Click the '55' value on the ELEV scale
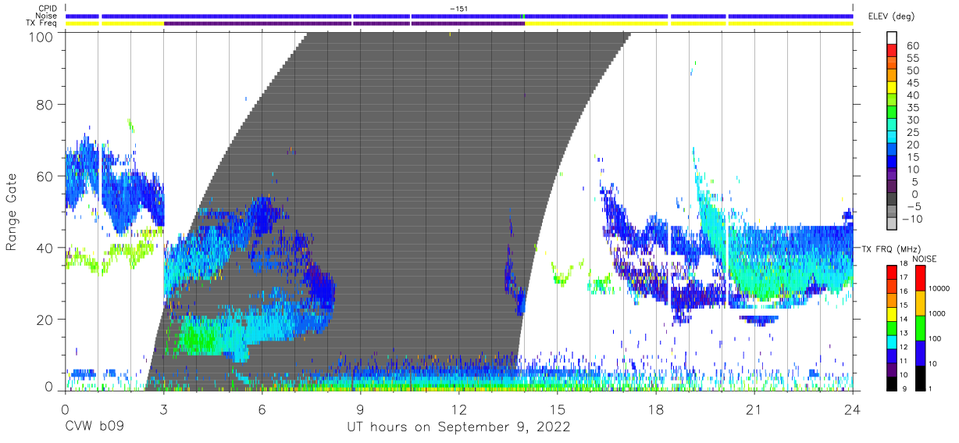959x443 pixels. [x=913, y=59]
